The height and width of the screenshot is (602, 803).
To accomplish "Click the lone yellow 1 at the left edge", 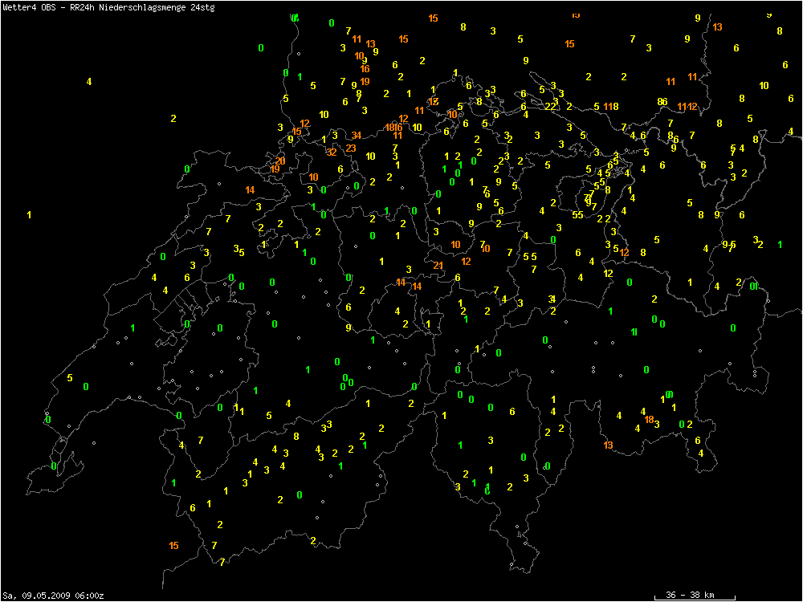I will coord(30,214).
